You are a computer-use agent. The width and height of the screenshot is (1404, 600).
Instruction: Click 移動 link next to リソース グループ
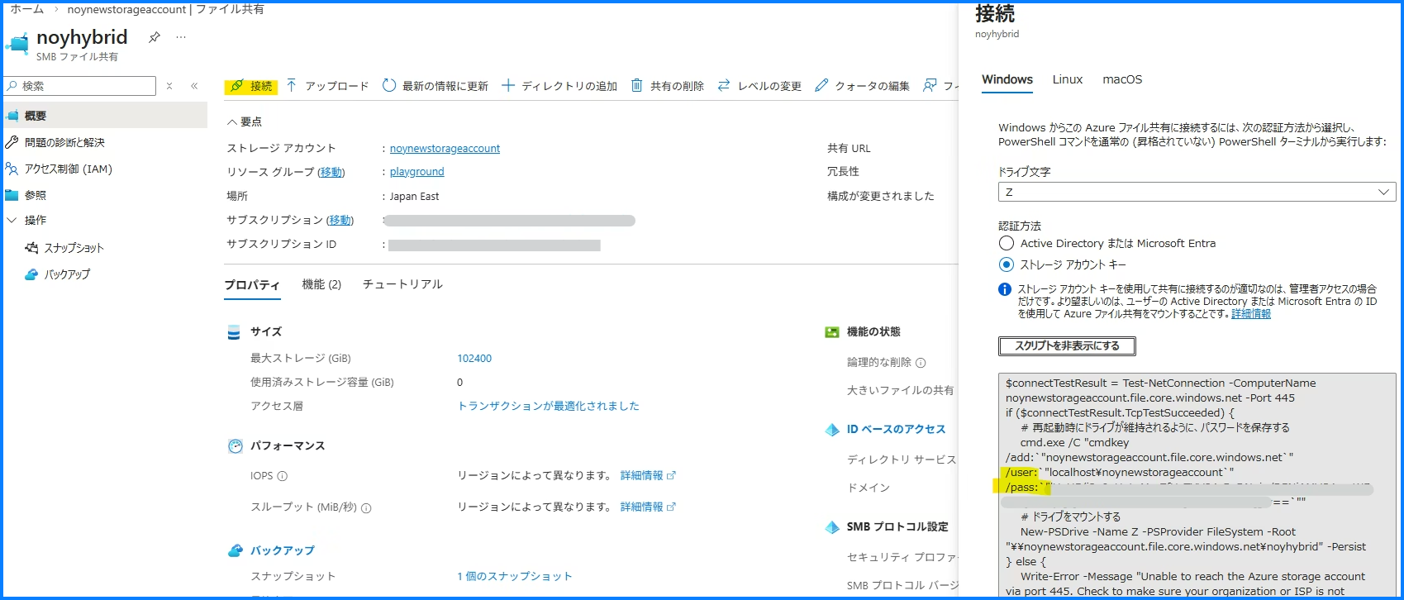click(331, 172)
